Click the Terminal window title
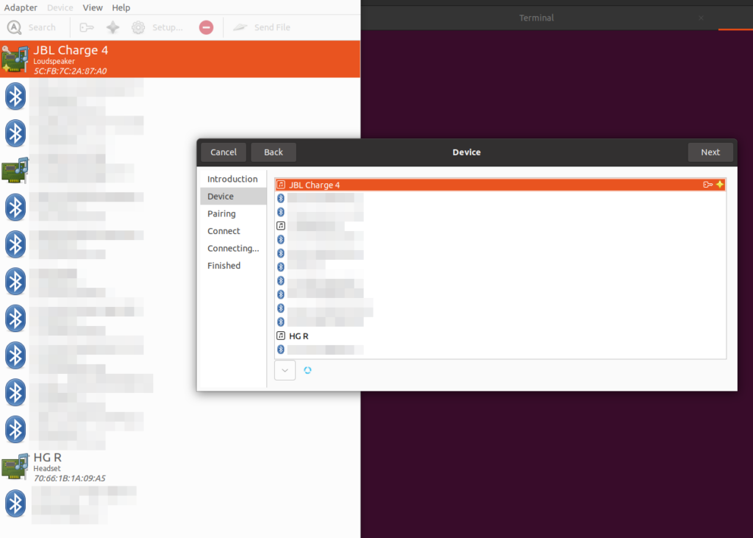The height and width of the screenshot is (538, 753). pyautogui.click(x=536, y=18)
